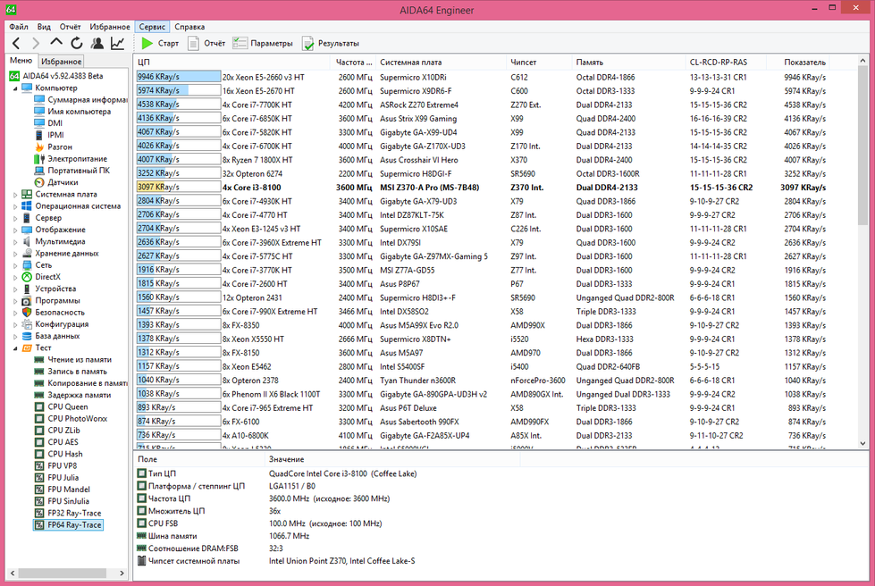This screenshot has height=586, width=875.
Task: Collapse the Тест tree node
Action: pos(15,347)
